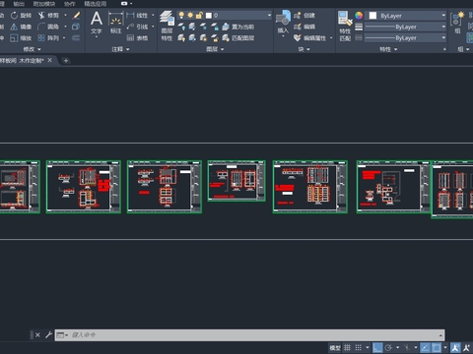Image resolution: width=473 pixels, height=354 pixels.
Task: Click the Model (模型) status bar button
Action: coord(335,348)
